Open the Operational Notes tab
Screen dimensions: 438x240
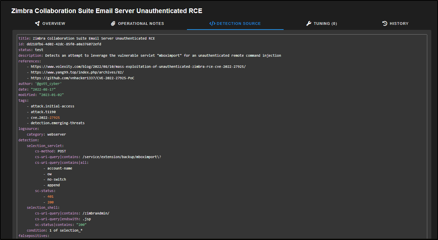click(141, 23)
